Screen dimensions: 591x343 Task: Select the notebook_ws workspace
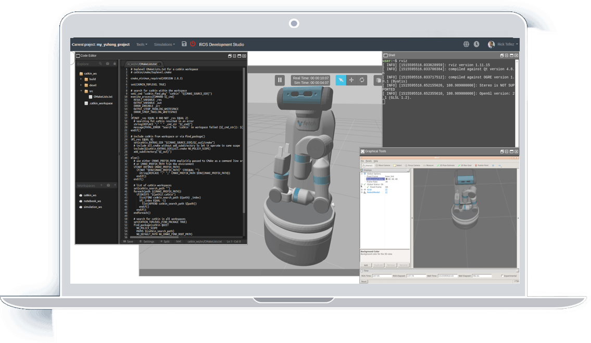click(x=90, y=201)
